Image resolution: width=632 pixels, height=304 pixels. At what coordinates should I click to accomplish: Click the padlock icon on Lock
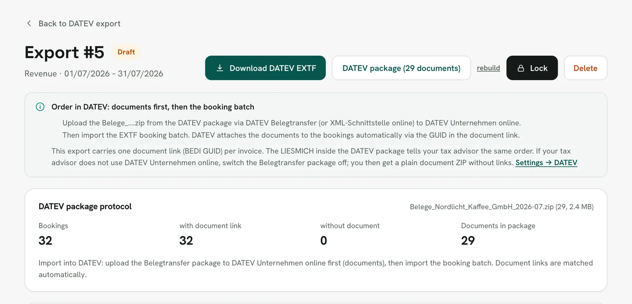pos(521,68)
